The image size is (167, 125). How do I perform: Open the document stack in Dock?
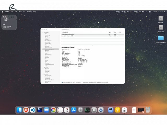point(134,110)
